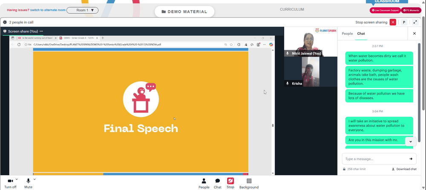Open Chat from bottom toolbar
Viewport: 426px width, 190px height.
tap(218, 184)
